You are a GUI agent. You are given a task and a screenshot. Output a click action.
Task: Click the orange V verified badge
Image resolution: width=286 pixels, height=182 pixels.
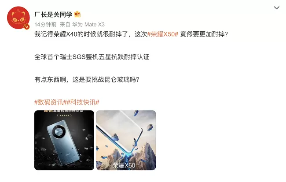pos(27,27)
